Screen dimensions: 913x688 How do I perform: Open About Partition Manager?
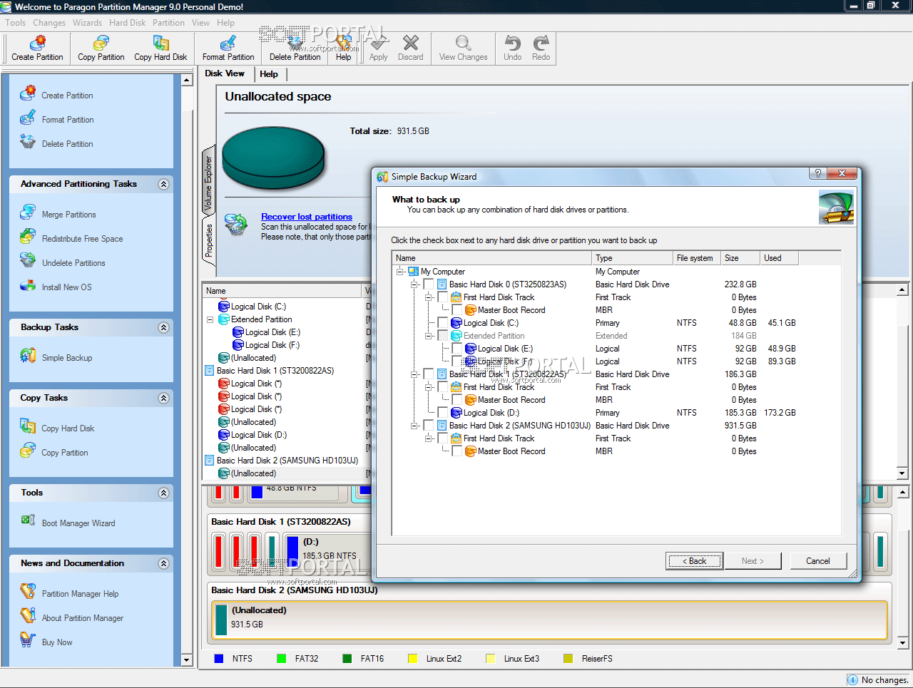82,618
